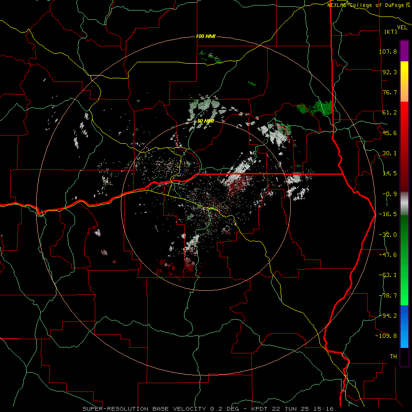Screen dimensions: 412x412
Task: Click the -47.6 legend value
Action: tap(388, 255)
